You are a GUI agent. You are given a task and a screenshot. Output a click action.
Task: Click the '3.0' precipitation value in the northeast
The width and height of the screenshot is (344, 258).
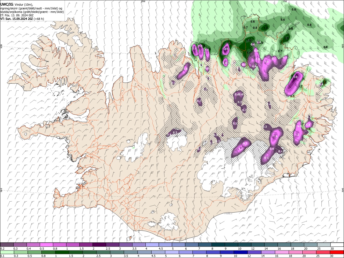[x=295, y=77]
